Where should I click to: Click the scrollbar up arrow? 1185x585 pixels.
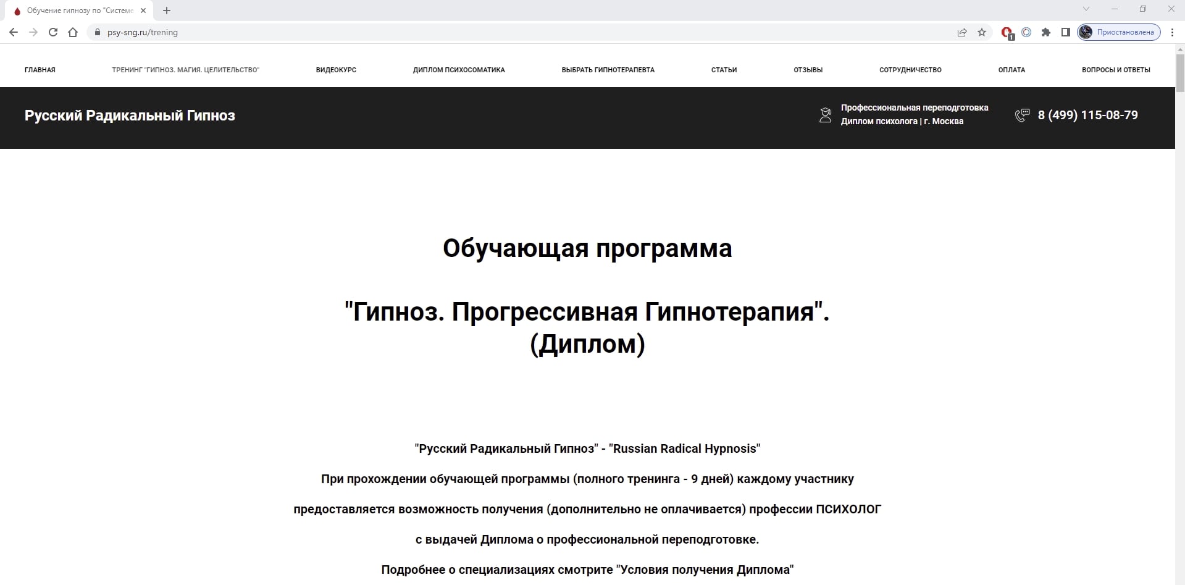(1180, 48)
